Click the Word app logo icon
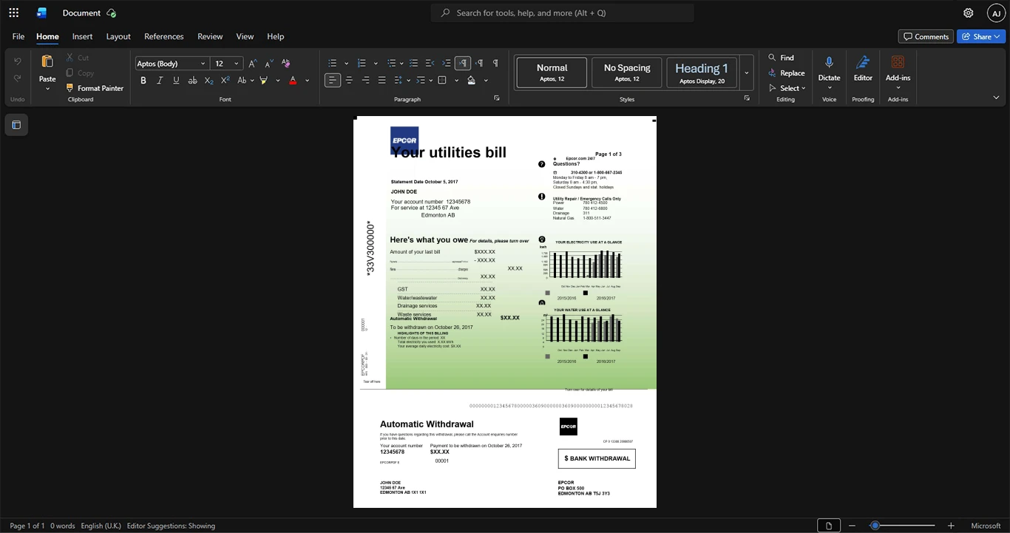 [41, 13]
